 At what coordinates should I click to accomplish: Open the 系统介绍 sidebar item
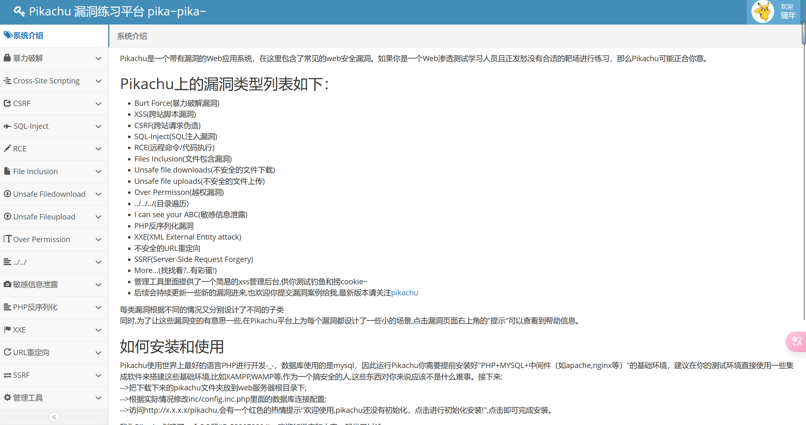point(28,36)
